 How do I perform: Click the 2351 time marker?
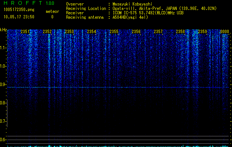(x=25, y=32)
